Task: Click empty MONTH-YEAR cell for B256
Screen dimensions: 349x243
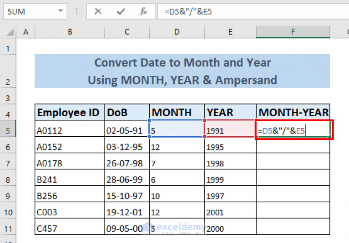Action: pos(293,193)
